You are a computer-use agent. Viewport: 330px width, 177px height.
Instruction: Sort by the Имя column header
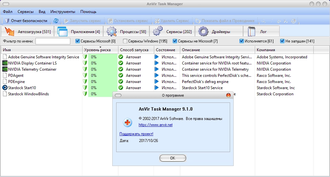pos(41,50)
